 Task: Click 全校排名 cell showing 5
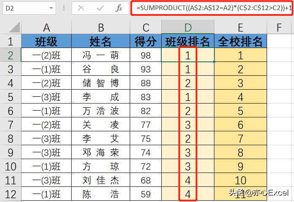point(241,110)
